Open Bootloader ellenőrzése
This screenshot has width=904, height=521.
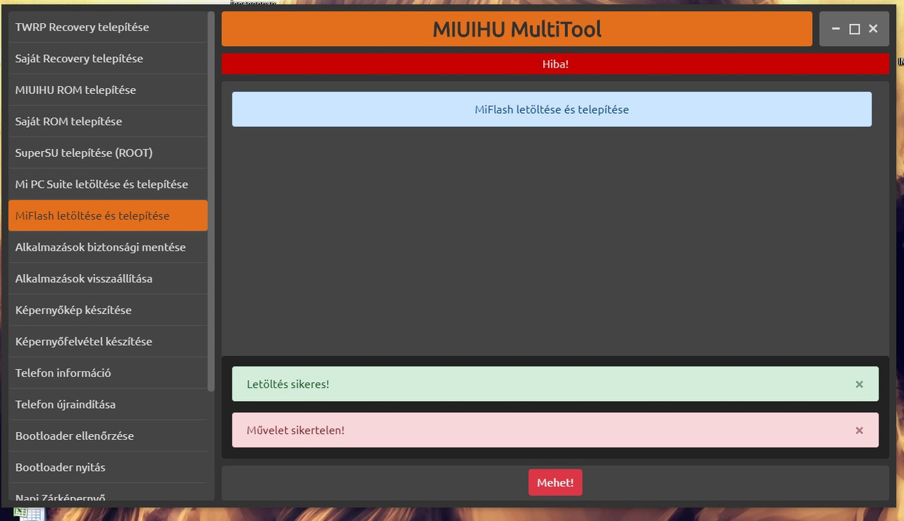pos(108,436)
